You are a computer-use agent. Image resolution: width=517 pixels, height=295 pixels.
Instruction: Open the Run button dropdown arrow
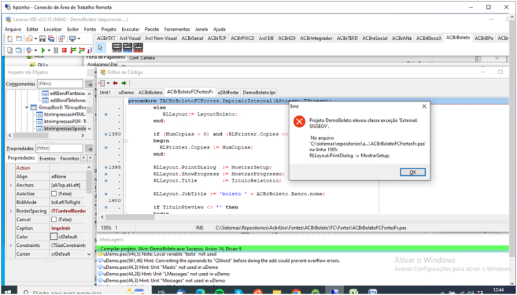pyautogui.click(x=49, y=50)
